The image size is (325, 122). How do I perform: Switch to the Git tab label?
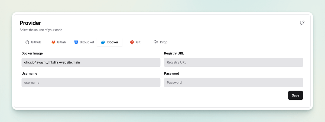coord(138,42)
